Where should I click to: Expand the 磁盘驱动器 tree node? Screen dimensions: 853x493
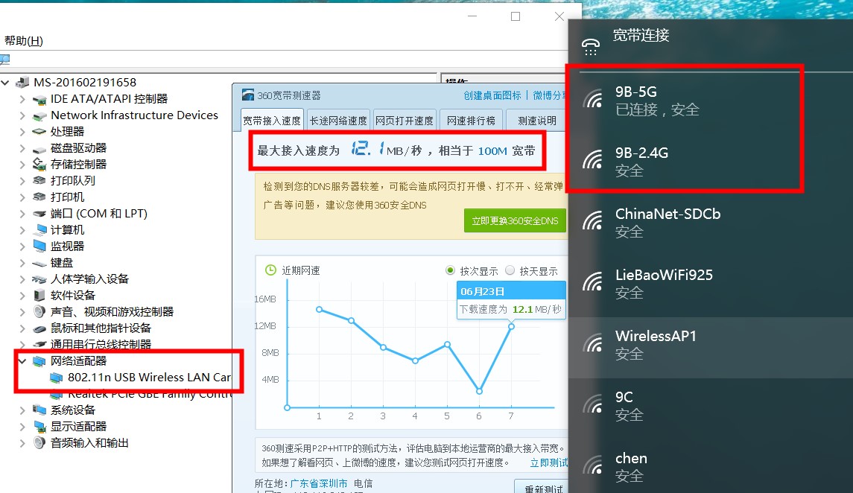pyautogui.click(x=22, y=148)
